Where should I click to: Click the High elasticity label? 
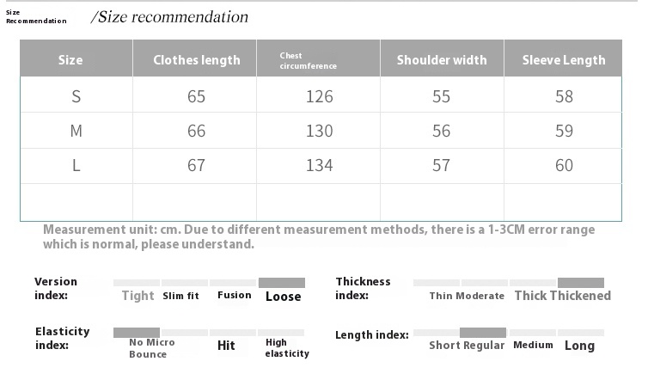click(287, 348)
